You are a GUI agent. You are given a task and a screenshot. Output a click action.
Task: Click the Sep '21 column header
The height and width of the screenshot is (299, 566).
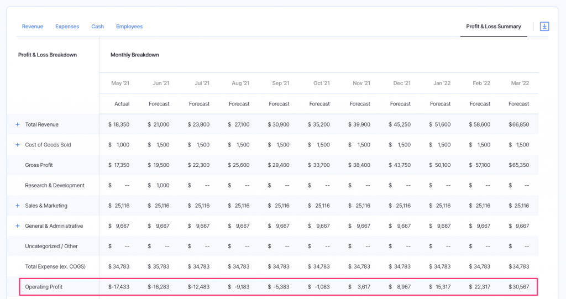(281, 83)
